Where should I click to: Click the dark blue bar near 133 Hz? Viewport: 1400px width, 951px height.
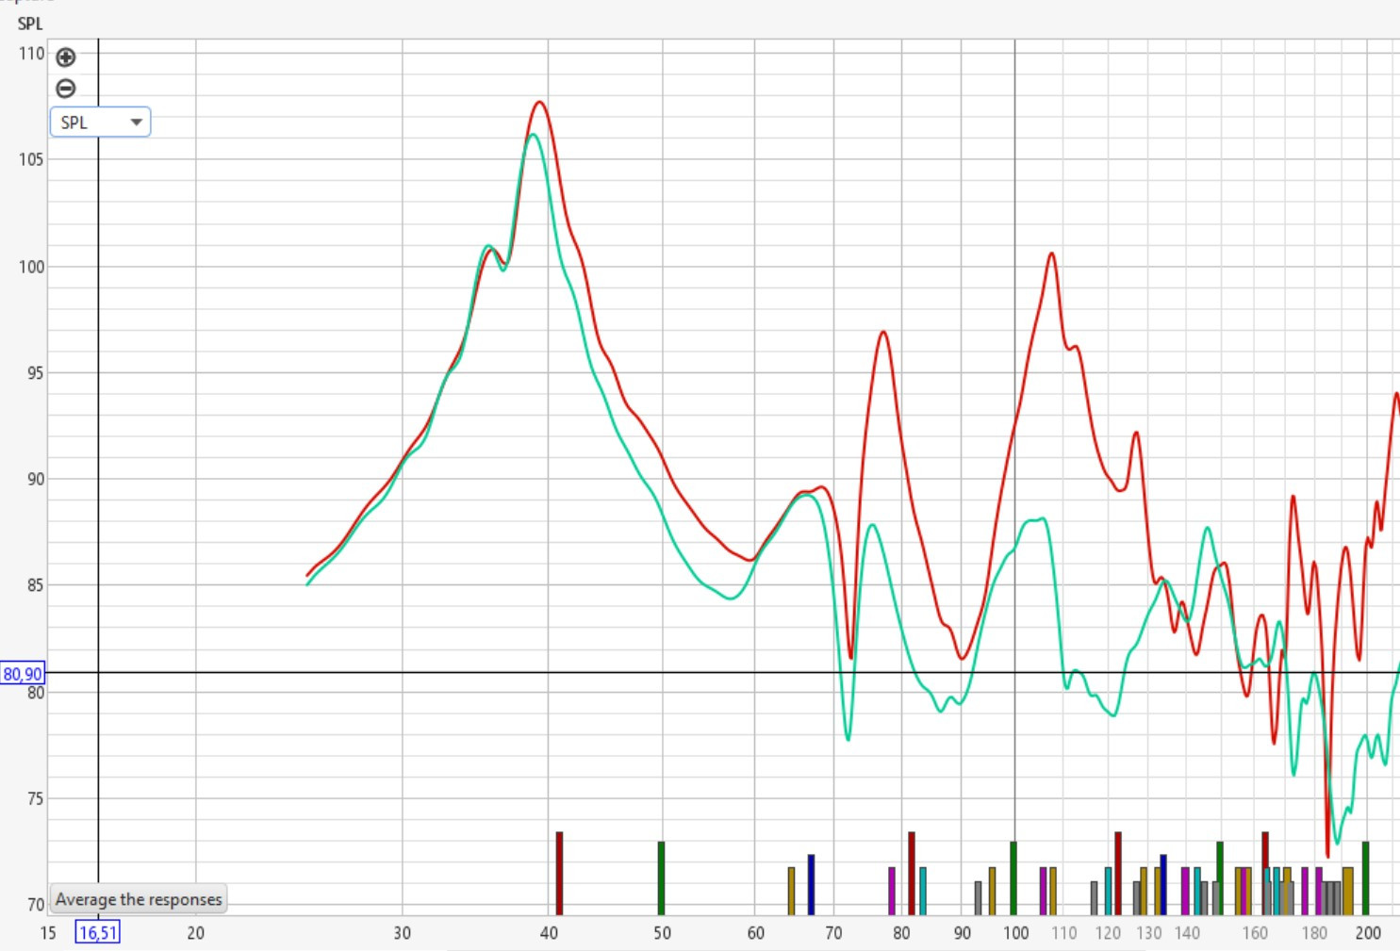coord(1163,884)
